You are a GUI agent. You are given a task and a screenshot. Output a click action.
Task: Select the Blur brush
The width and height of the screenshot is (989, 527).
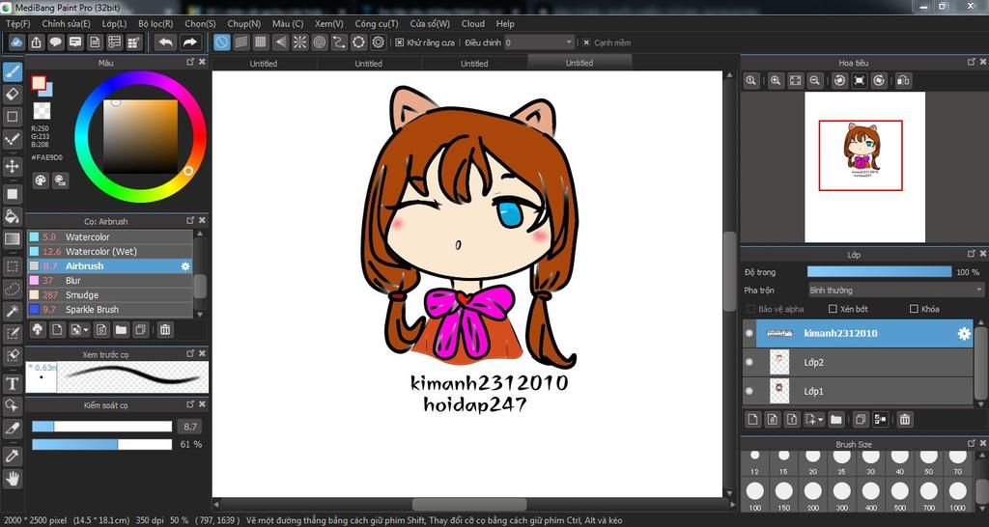click(x=109, y=281)
